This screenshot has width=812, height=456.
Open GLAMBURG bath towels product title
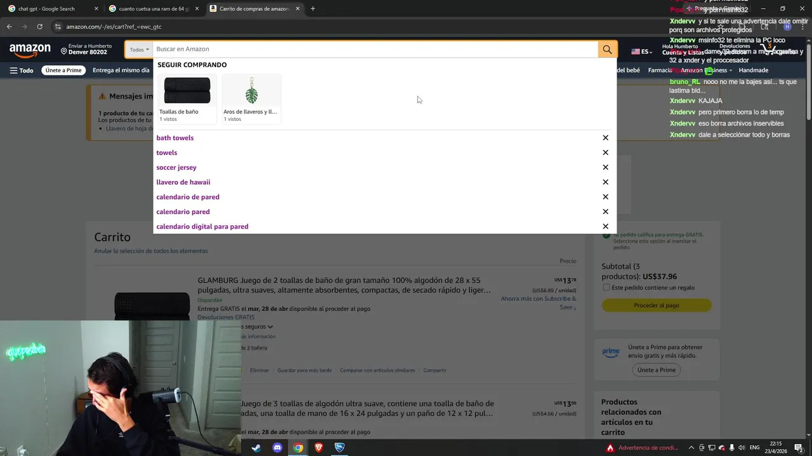point(344,285)
